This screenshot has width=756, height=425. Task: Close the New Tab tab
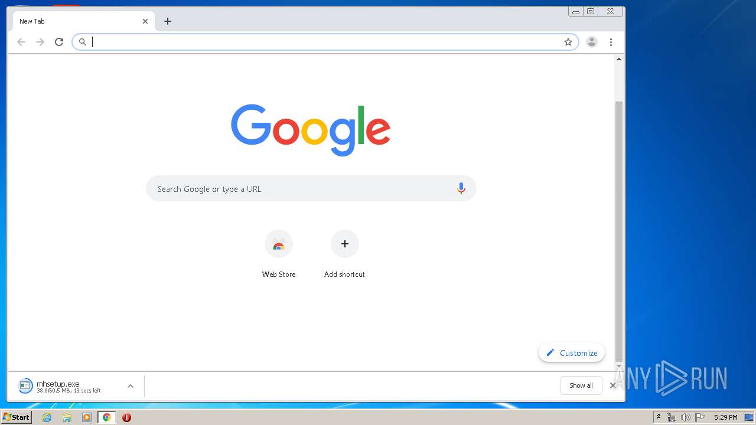click(145, 21)
